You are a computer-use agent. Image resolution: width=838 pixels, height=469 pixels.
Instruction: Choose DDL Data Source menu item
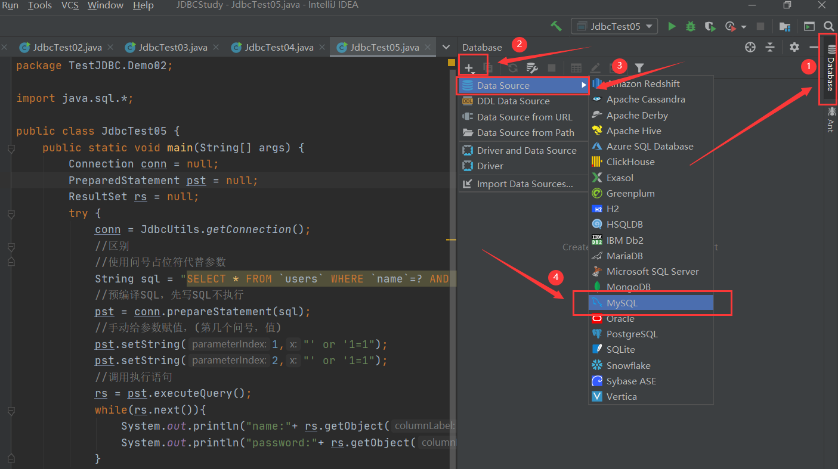[x=523, y=101]
